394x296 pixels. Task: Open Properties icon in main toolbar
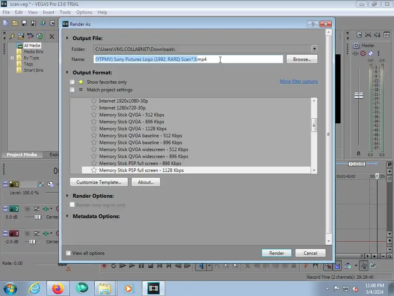point(52,23)
